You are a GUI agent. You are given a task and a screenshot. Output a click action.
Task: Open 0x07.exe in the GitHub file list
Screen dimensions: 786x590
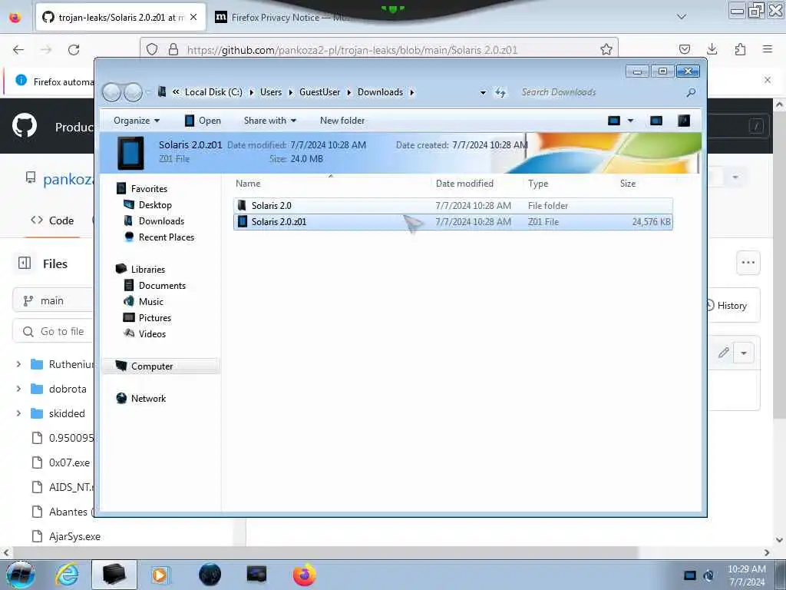[x=69, y=462]
